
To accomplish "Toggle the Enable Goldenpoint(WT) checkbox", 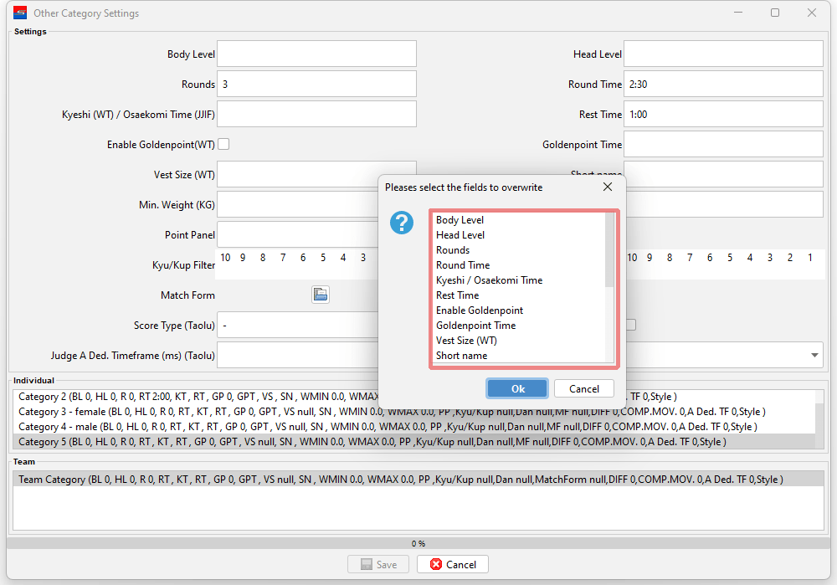I will click(x=223, y=144).
